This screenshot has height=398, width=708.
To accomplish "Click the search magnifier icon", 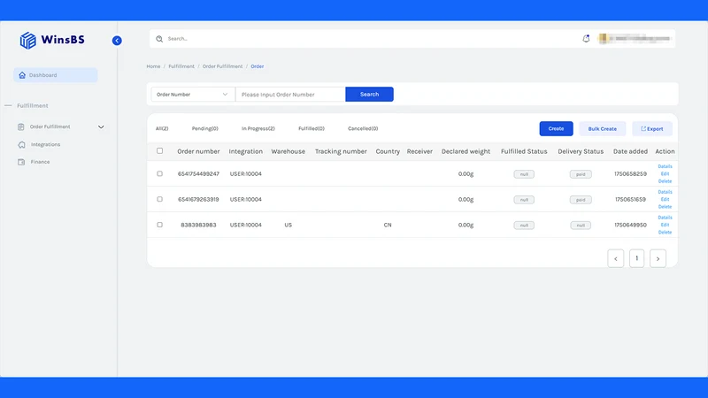I will [159, 39].
